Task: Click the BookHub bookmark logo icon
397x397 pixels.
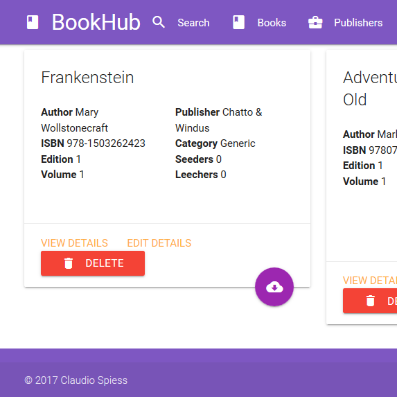Action: (x=33, y=22)
